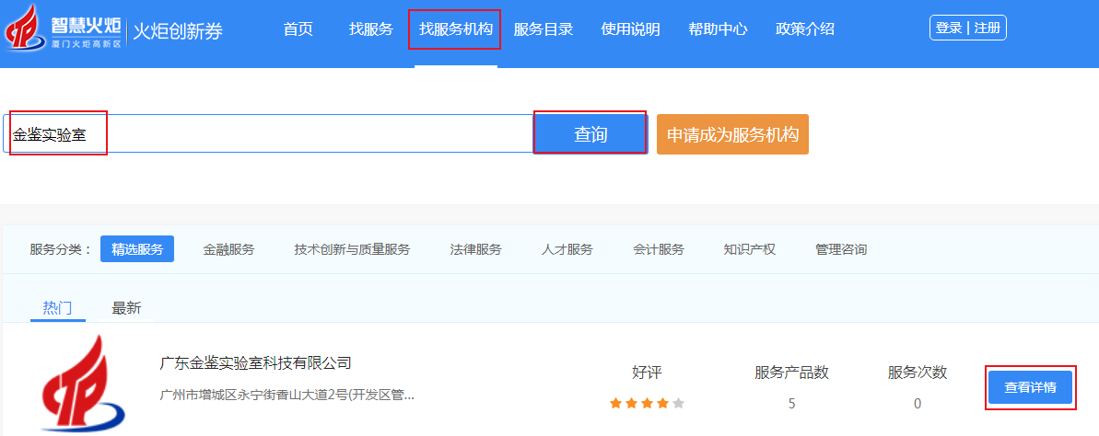The width and height of the screenshot is (1099, 436).
Task: Click the star rating under 好评
Action: coord(647,403)
